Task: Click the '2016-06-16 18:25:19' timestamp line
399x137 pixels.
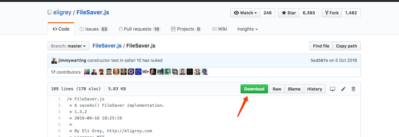Action: pyautogui.click(x=96, y=118)
